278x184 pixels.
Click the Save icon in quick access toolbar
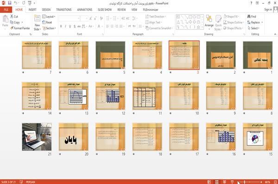10,3
